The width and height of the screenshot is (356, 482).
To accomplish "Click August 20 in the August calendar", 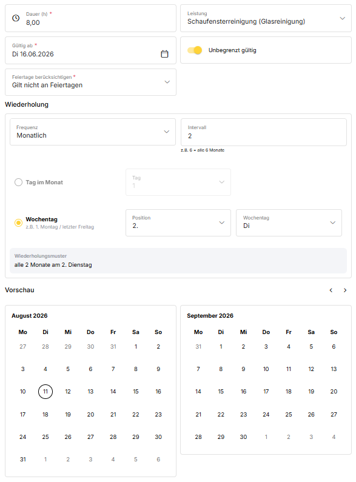I will point(90,415).
